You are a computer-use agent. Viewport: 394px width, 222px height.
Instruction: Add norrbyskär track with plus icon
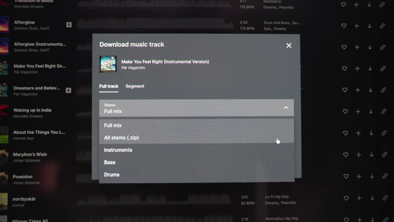tap(359, 198)
